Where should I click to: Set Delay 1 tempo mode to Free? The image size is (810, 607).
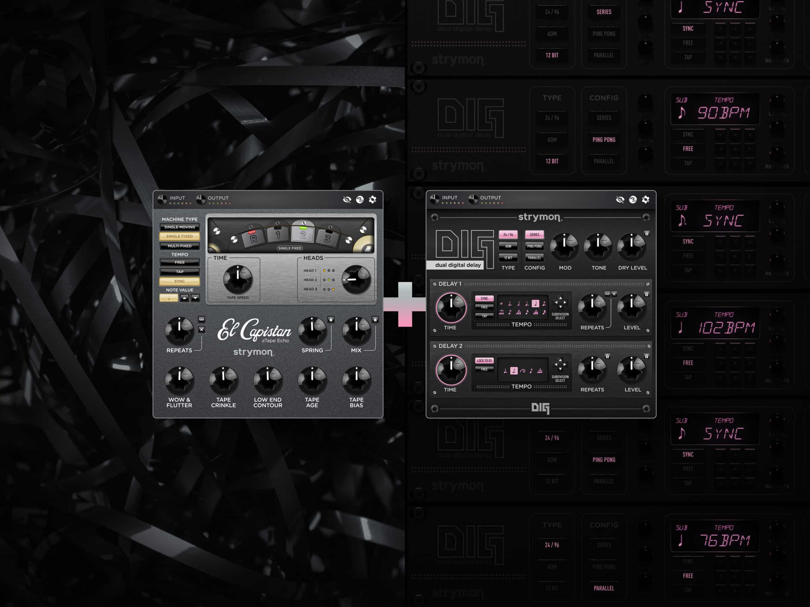click(x=484, y=307)
